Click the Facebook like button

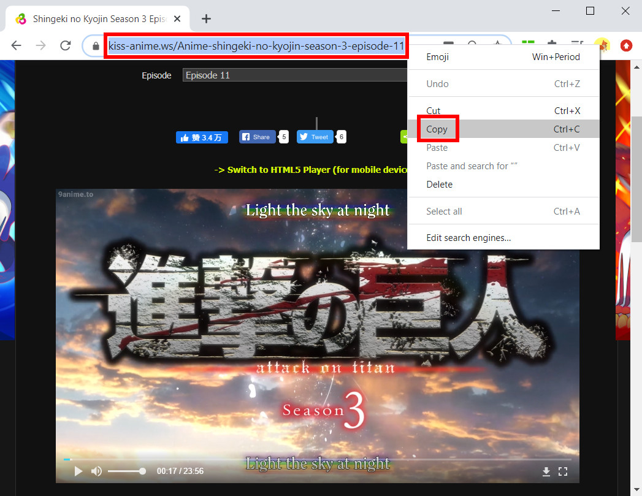(x=202, y=137)
